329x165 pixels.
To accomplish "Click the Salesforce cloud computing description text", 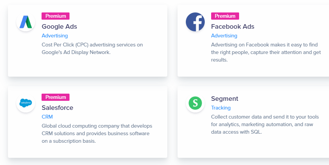I will click(x=97, y=133).
